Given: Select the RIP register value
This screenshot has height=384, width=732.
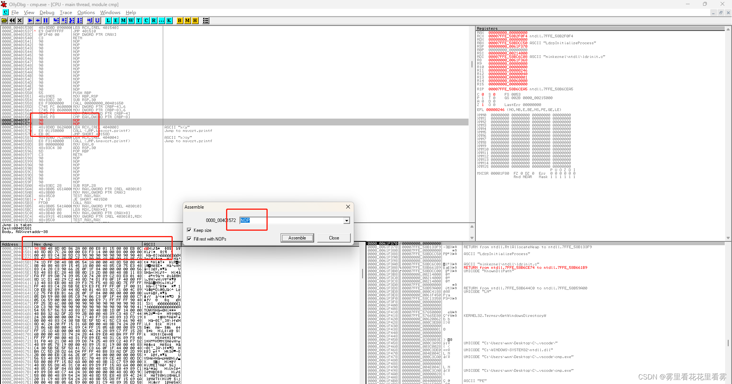Looking at the screenshot, I should coord(508,89).
